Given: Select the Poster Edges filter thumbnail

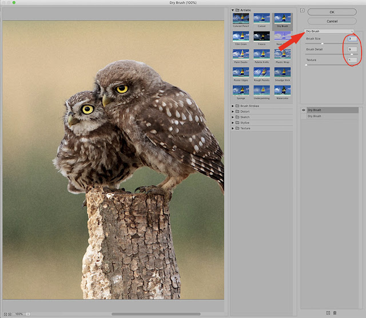Looking at the screenshot, I should click(x=241, y=73).
